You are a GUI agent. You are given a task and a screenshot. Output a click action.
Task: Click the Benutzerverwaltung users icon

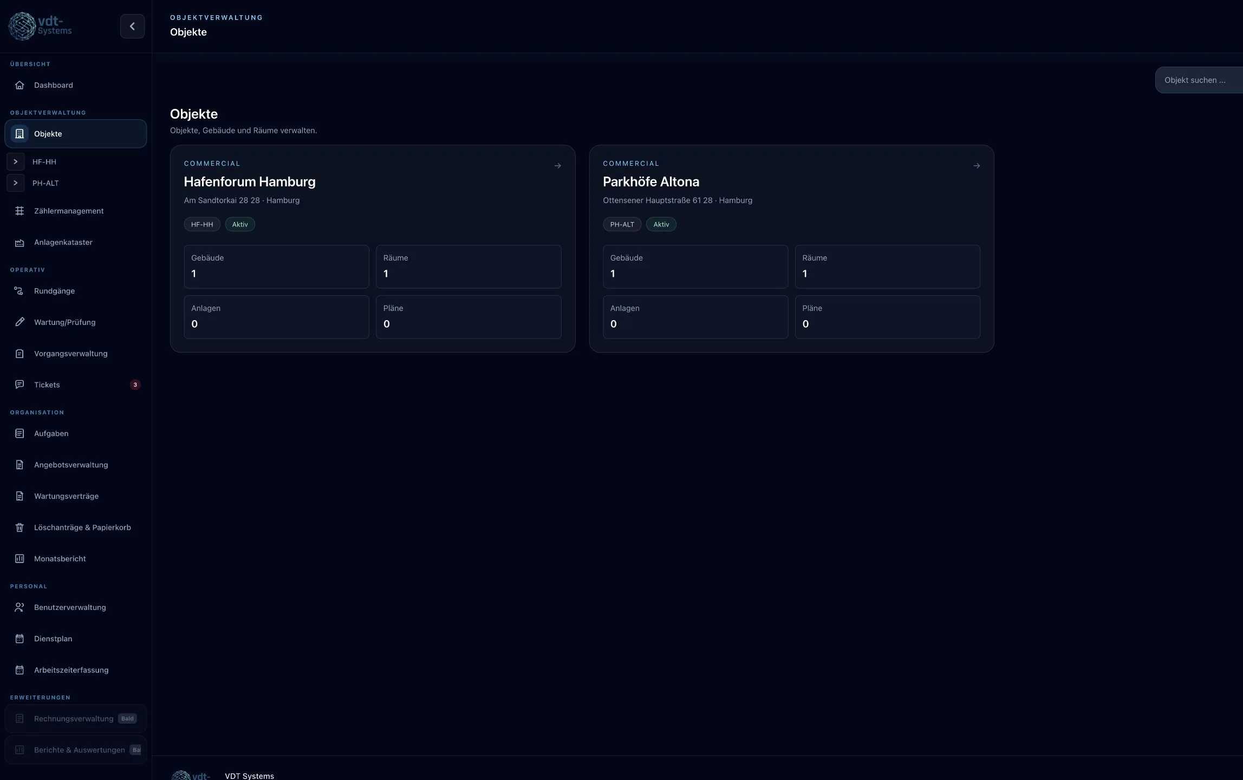[19, 607]
